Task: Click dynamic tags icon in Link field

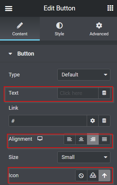Action: click(104, 121)
